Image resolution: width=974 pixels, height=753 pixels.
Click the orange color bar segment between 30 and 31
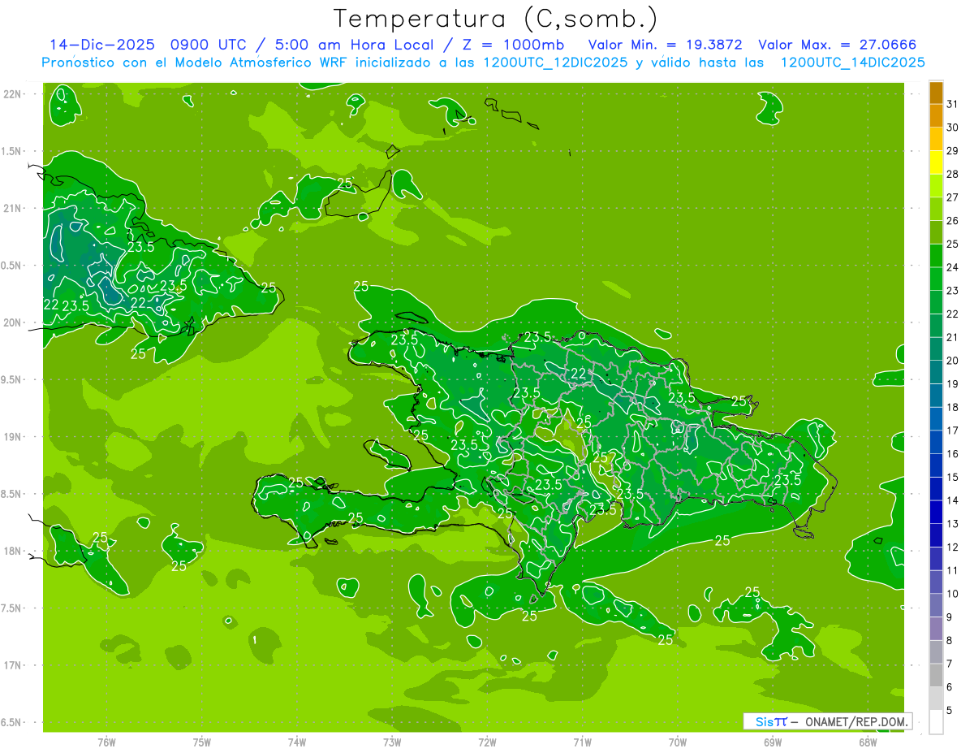tap(936, 116)
